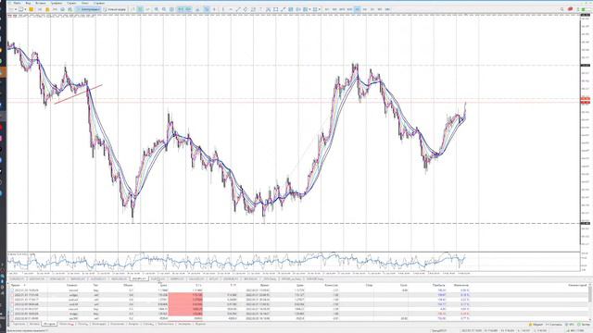
Task: Toggle the Алготрейдинг button
Action: pos(89,9)
